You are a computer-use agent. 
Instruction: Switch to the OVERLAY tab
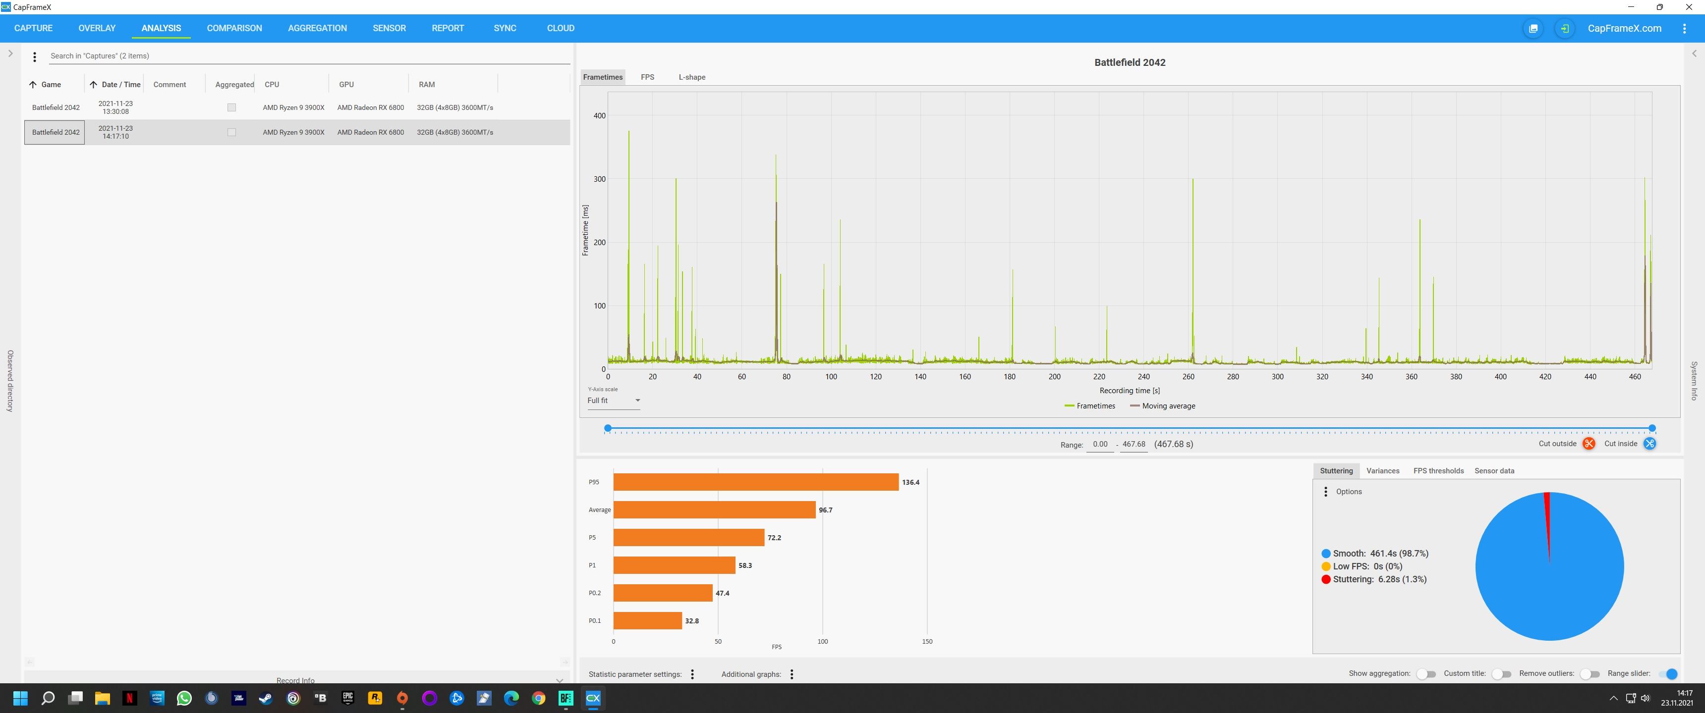97,28
